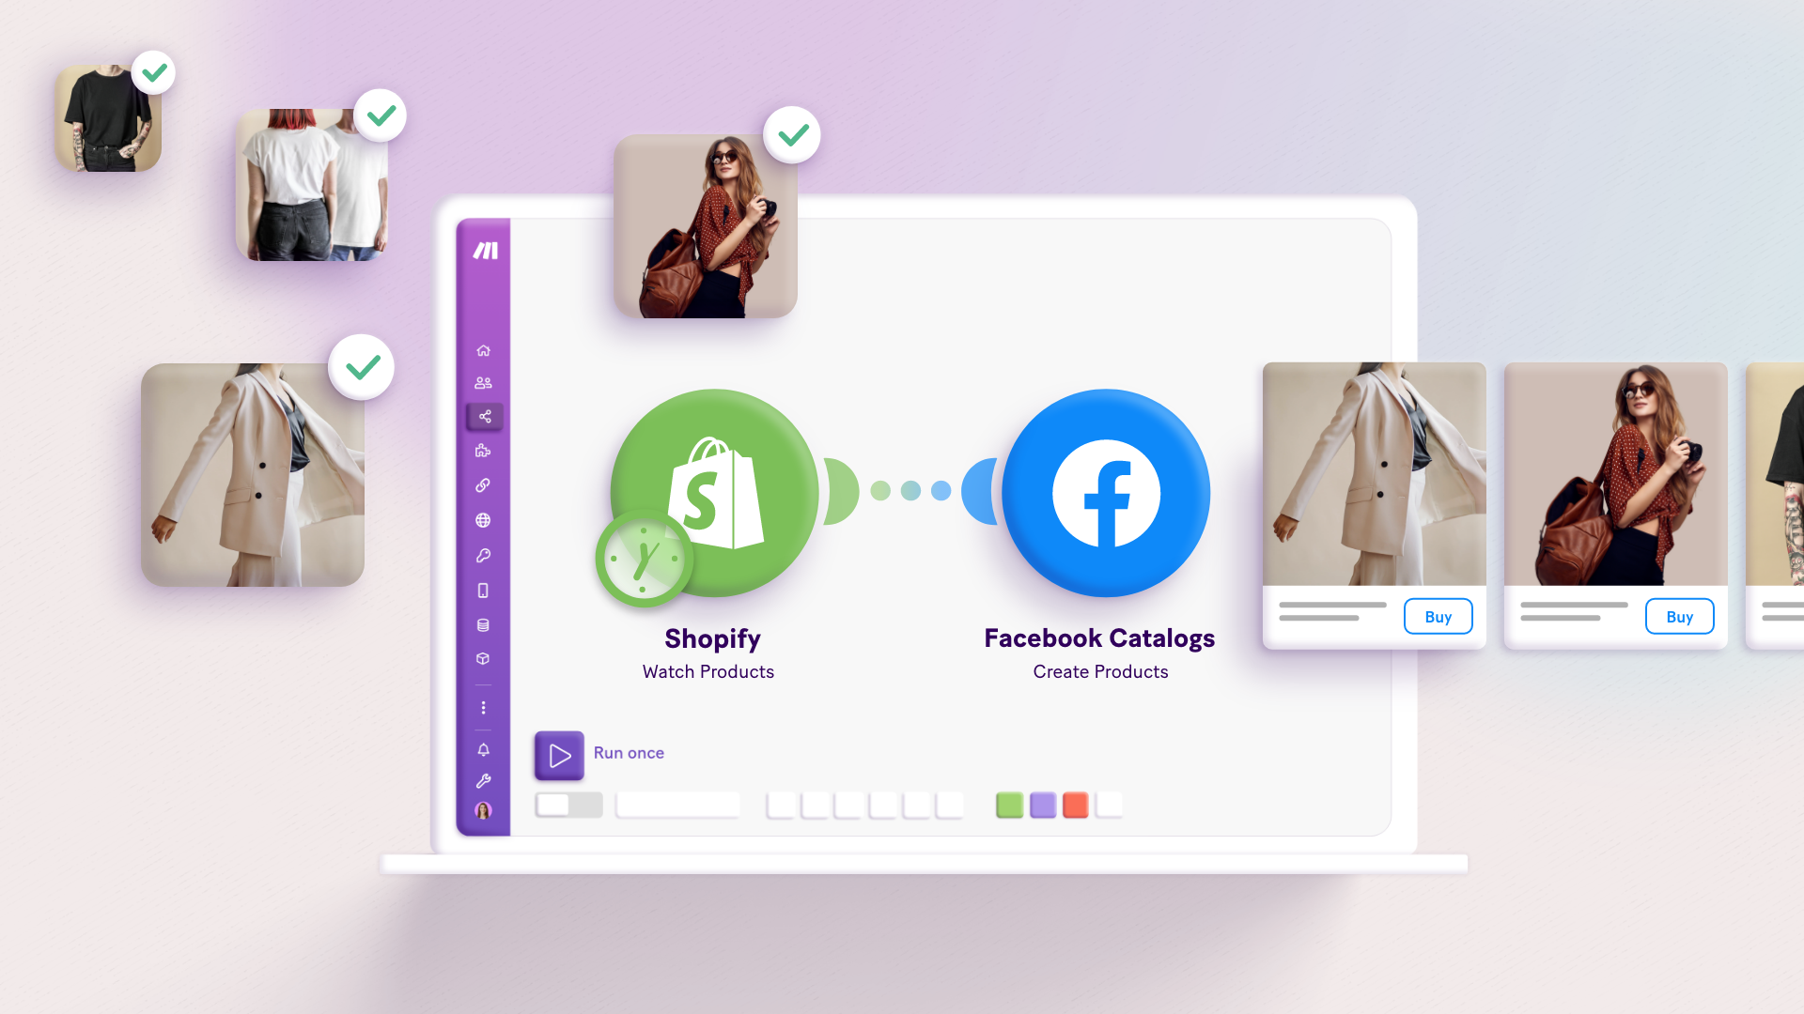1804x1014 pixels.
Task: Toggle checkmark on beige coat image
Action: 363,365
